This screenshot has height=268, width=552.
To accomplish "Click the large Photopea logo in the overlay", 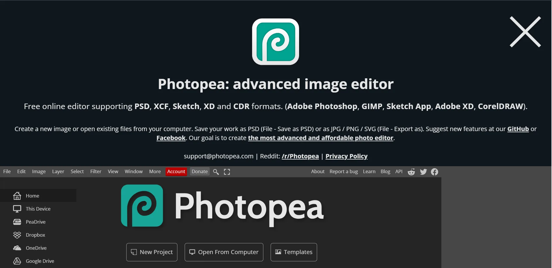I will [276, 42].
